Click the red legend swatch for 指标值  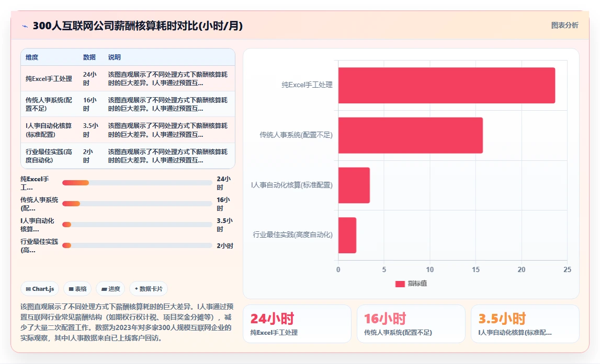point(400,284)
